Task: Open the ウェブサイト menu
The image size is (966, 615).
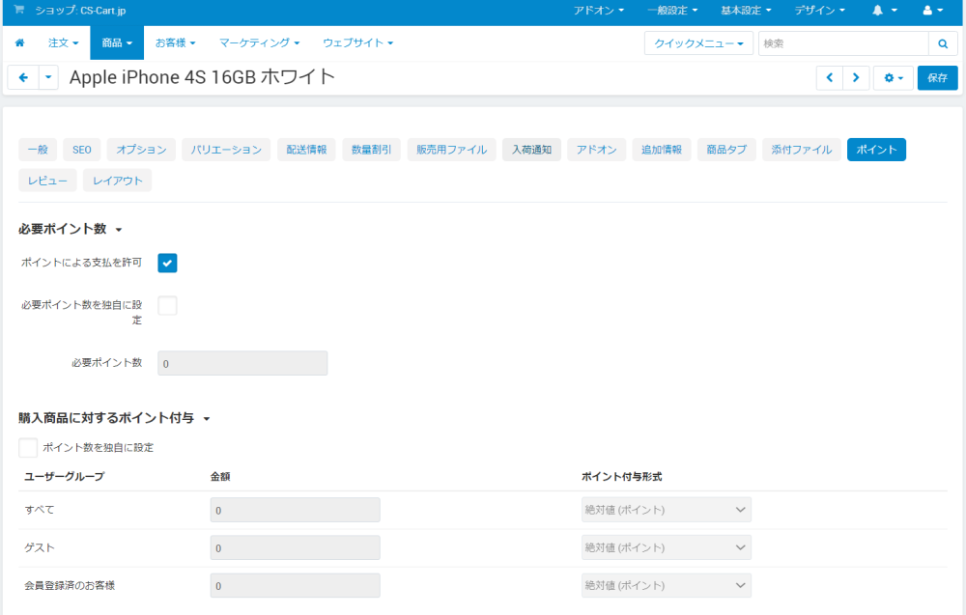Action: click(358, 43)
